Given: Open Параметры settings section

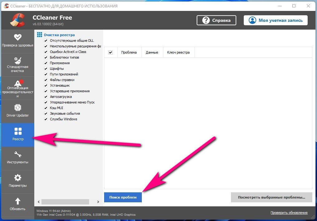Looking at the screenshot, I should [x=17, y=181].
